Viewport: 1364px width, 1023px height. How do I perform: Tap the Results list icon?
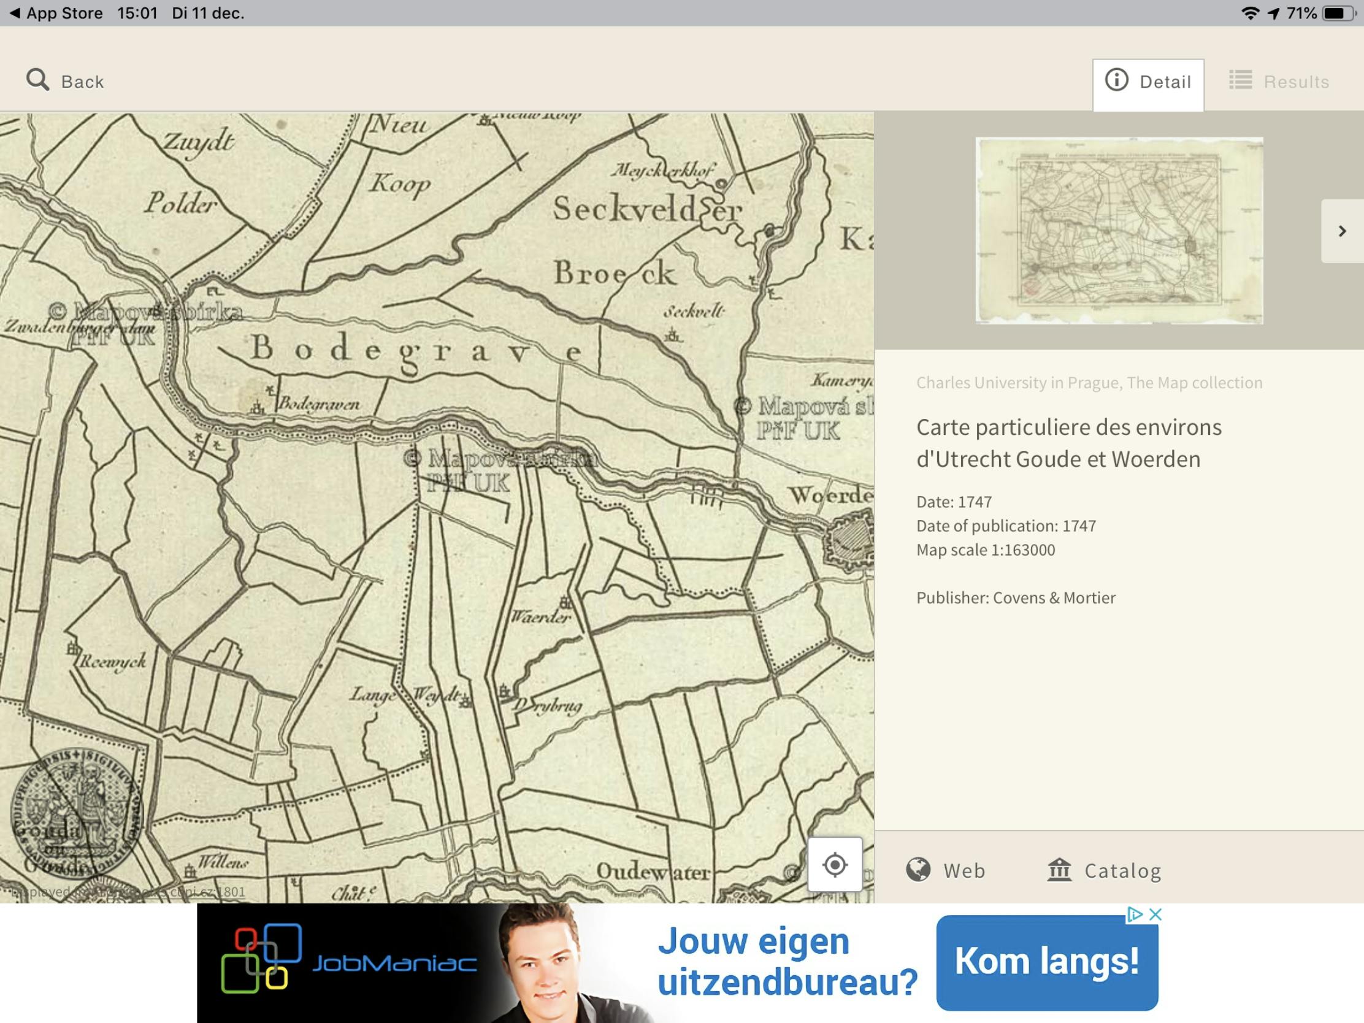tap(1240, 80)
